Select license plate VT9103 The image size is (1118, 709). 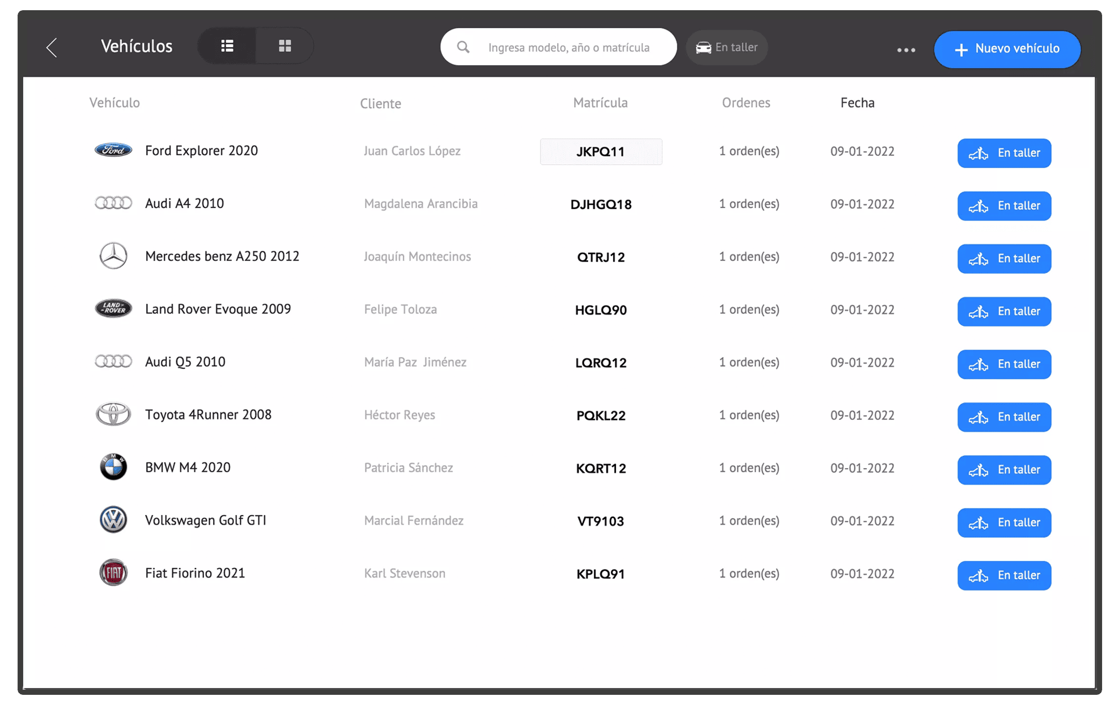pos(601,521)
